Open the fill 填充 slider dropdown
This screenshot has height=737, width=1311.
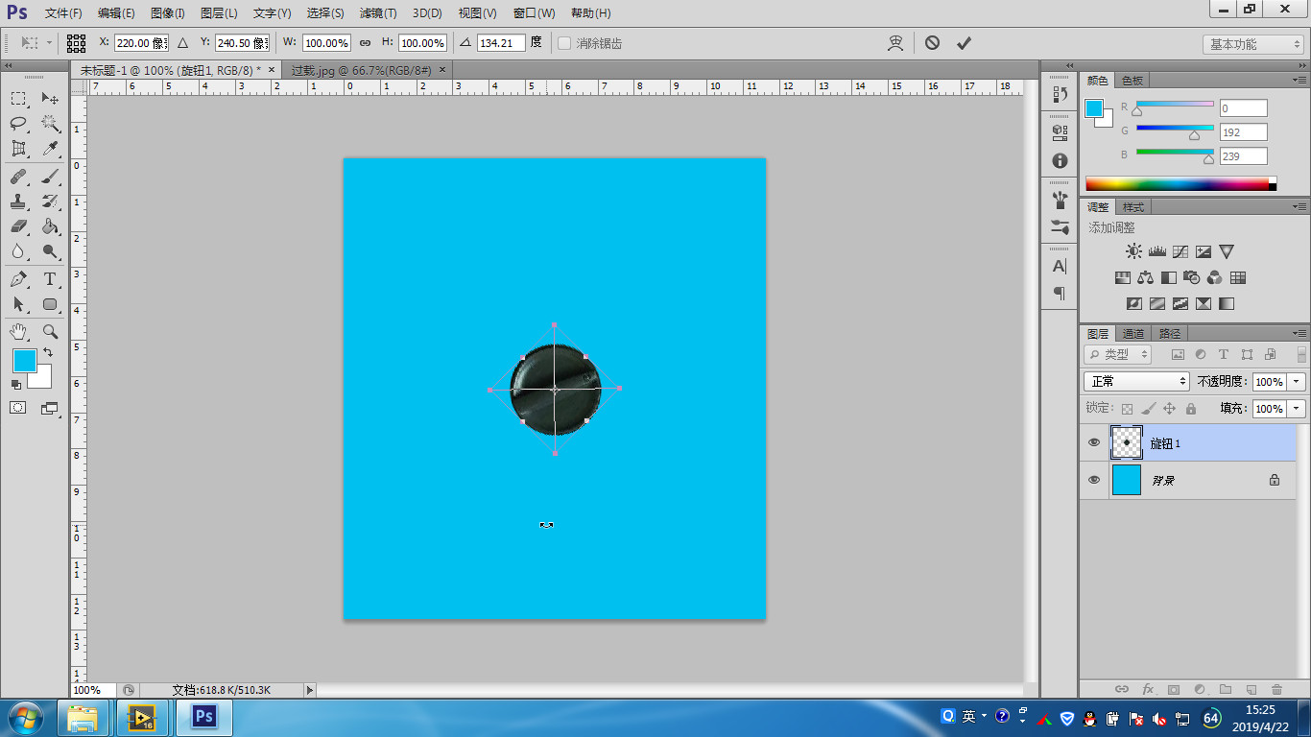(x=1298, y=409)
